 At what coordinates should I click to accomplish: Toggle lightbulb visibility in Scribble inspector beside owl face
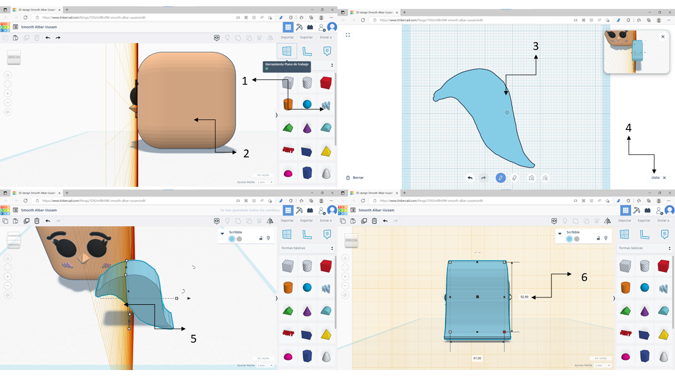[268, 238]
